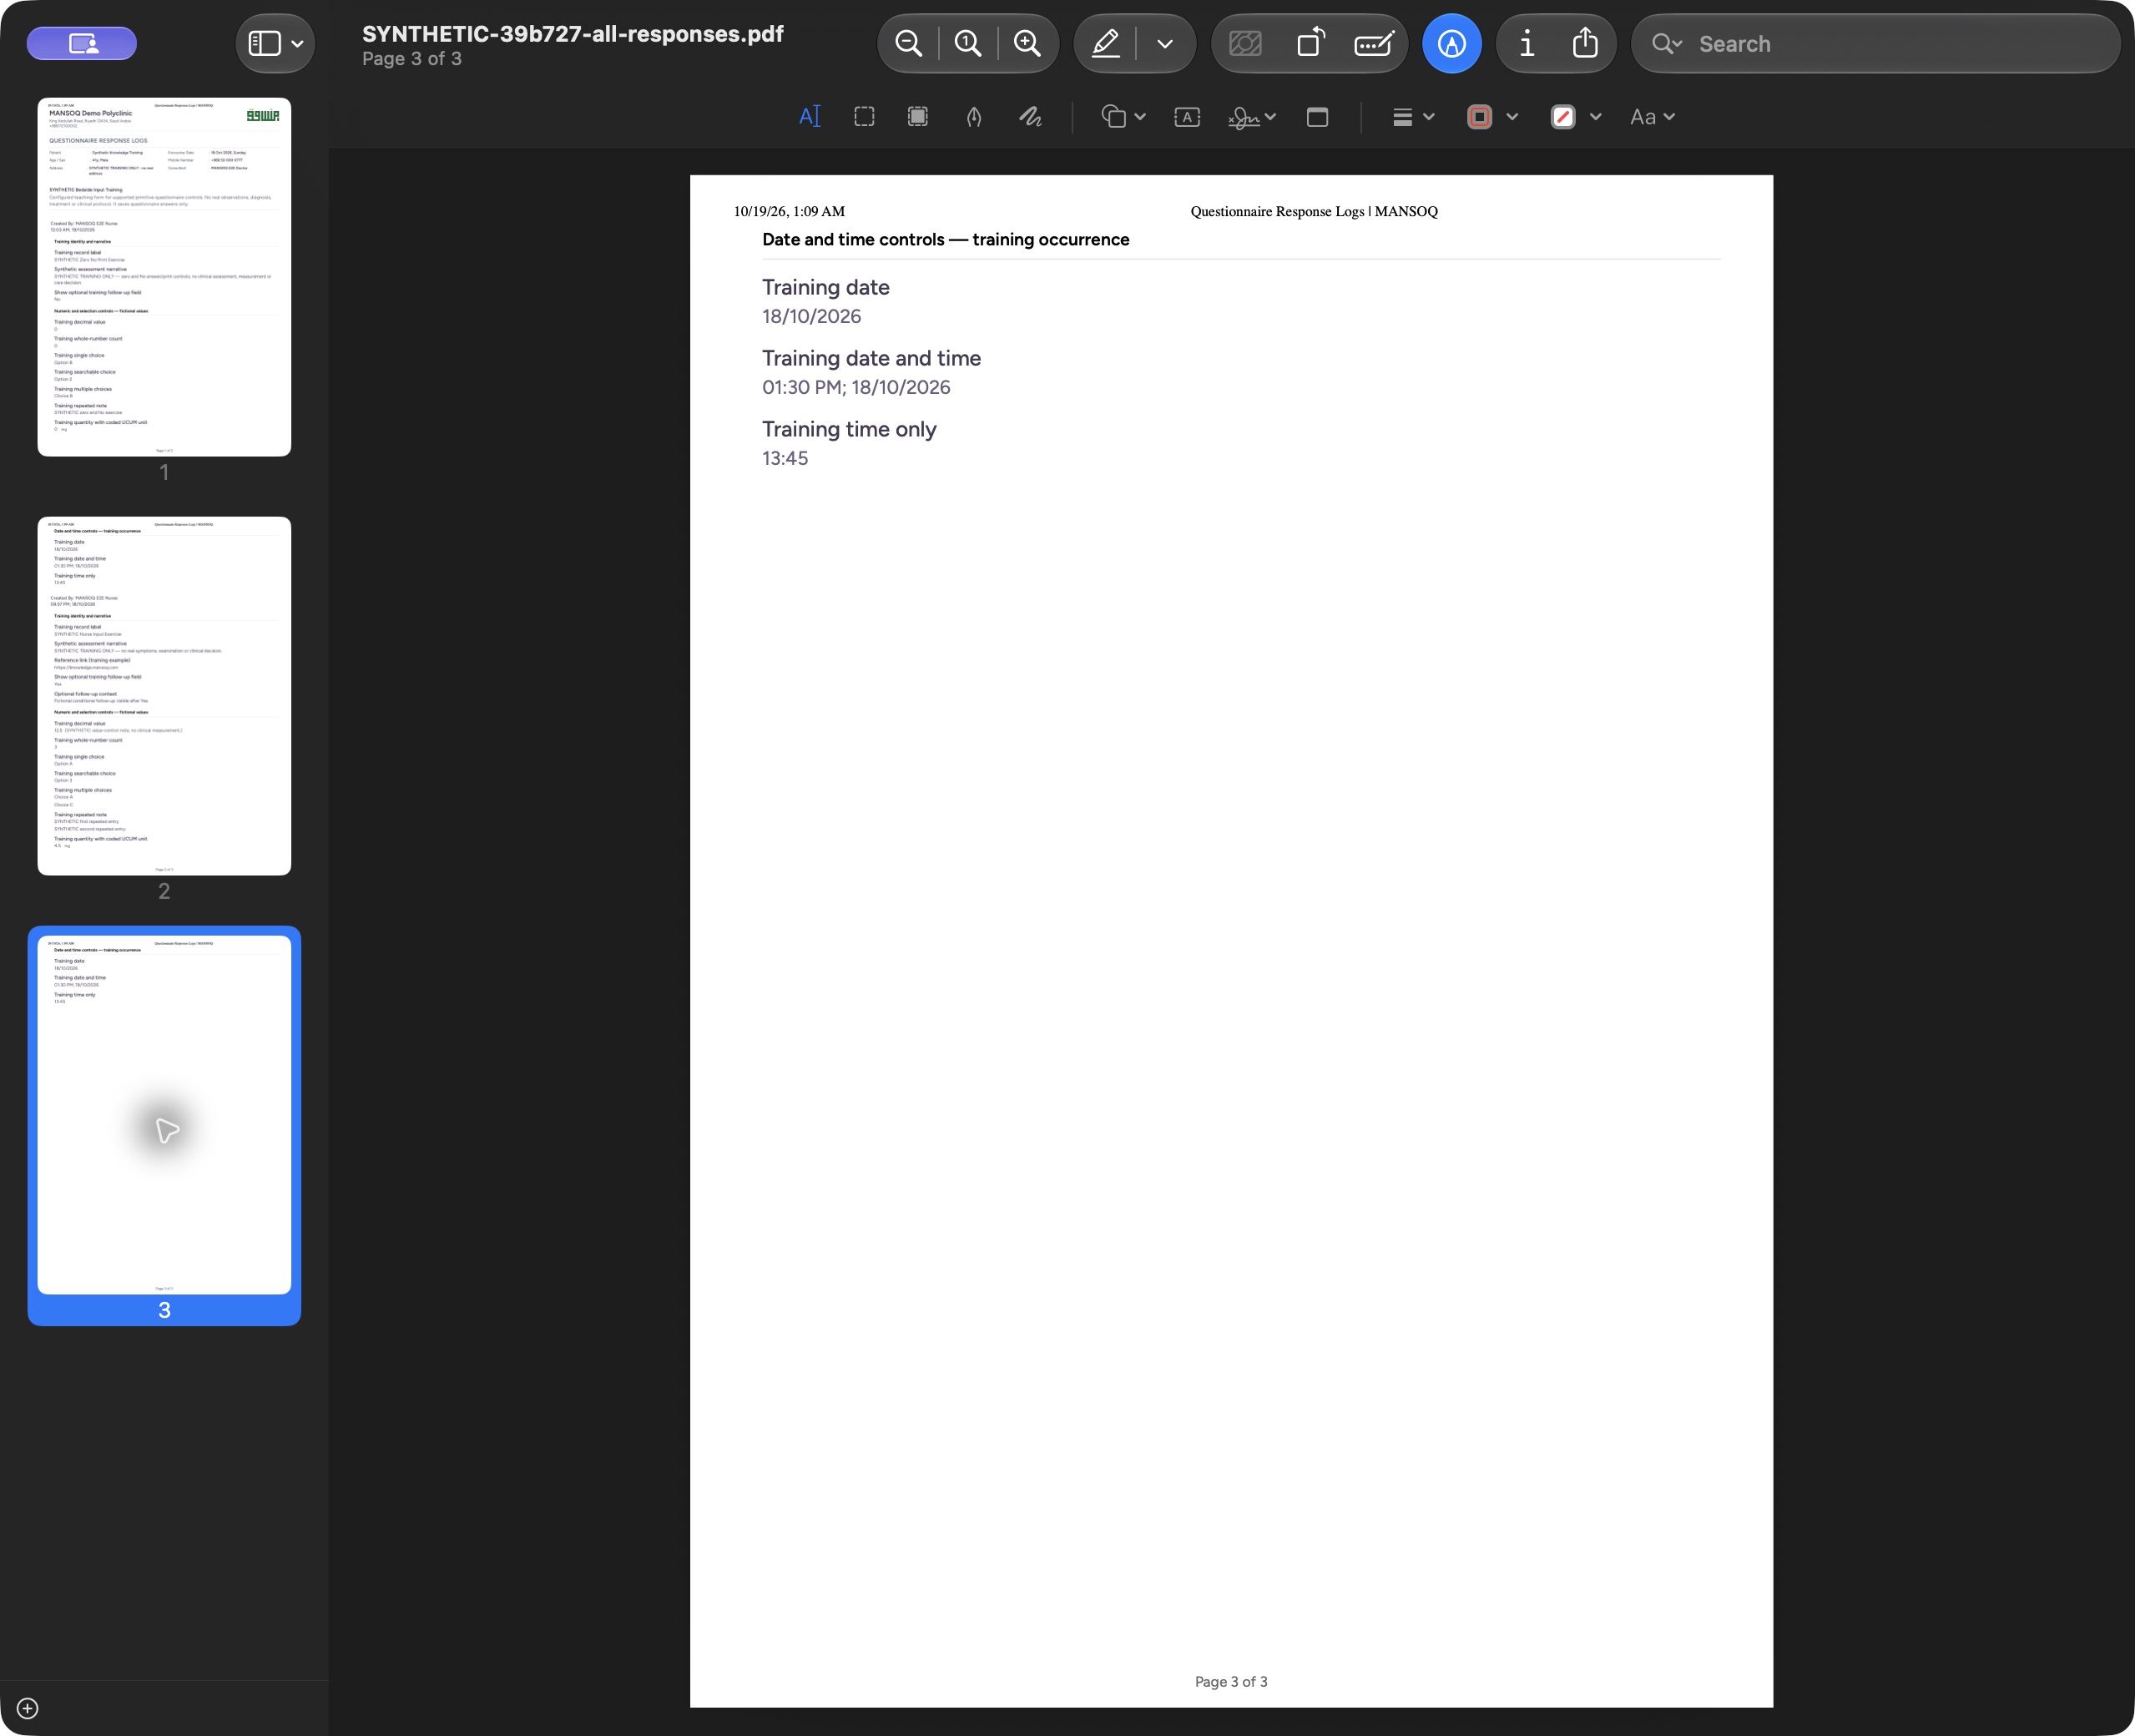Open the document Inspector info icon
The height and width of the screenshot is (1736, 2135).
click(x=1526, y=43)
